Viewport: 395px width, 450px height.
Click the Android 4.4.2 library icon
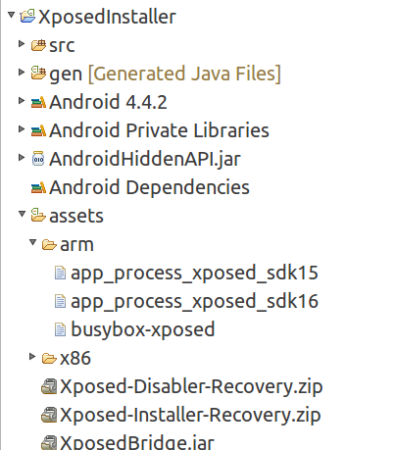click(38, 102)
